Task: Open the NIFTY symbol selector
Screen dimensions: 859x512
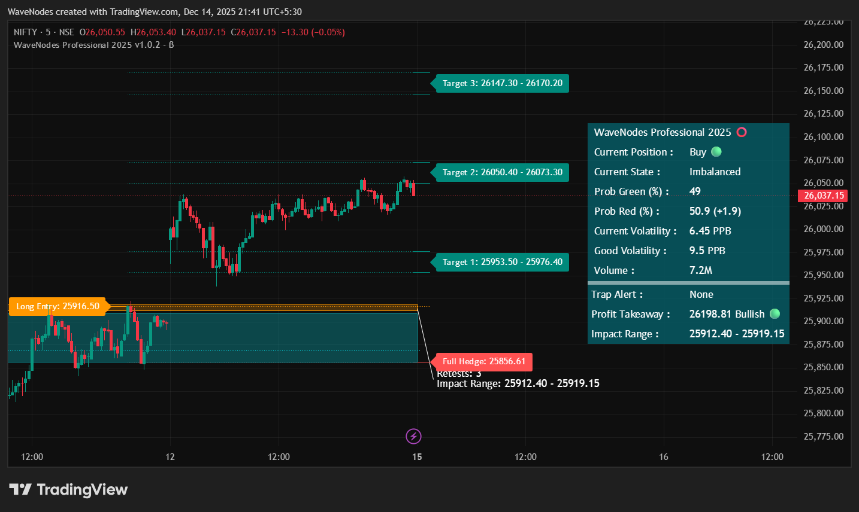Action: coord(25,32)
